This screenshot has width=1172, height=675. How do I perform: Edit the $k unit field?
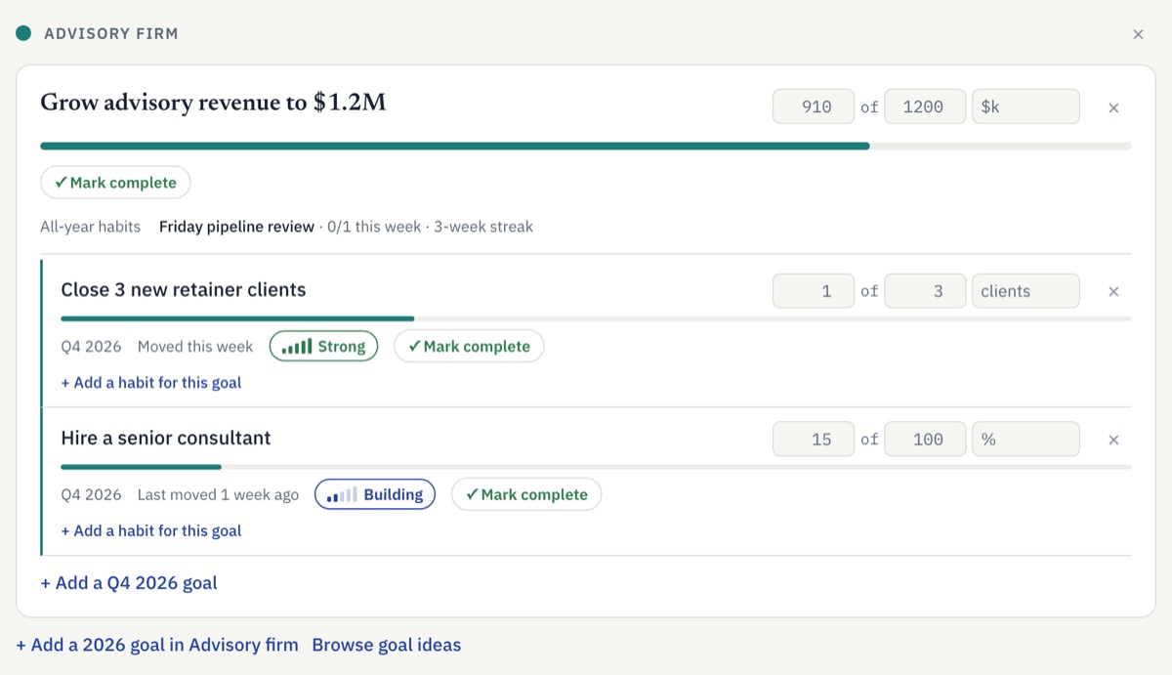1025,106
